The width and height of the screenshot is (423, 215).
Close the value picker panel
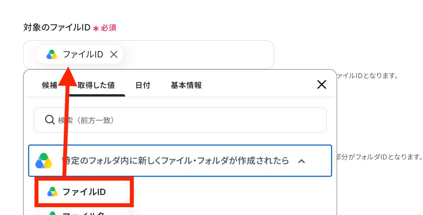click(322, 85)
